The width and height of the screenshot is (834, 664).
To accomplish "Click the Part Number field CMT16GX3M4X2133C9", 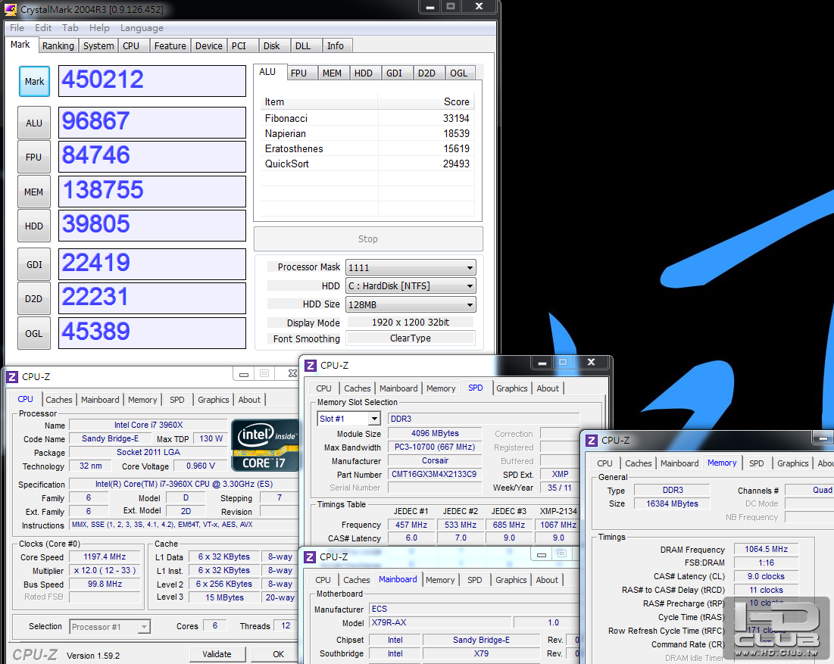I will (x=435, y=474).
